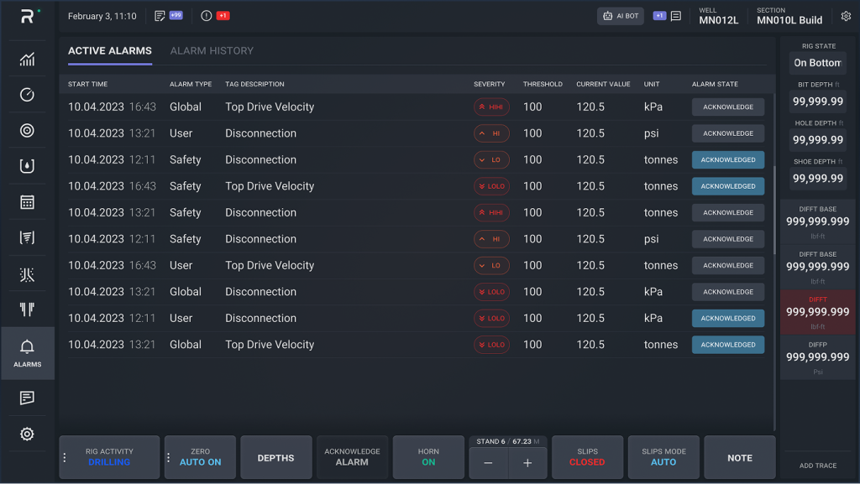Expand Zero Auto On options via dots
860x484 pixels.
click(x=168, y=457)
